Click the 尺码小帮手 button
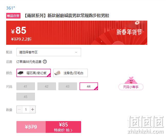The height and width of the screenshot is (136, 166). point(131,87)
